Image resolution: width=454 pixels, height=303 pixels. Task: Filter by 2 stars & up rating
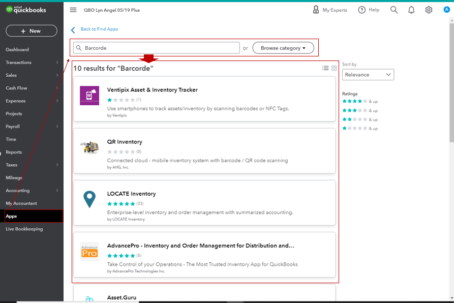(x=360, y=119)
